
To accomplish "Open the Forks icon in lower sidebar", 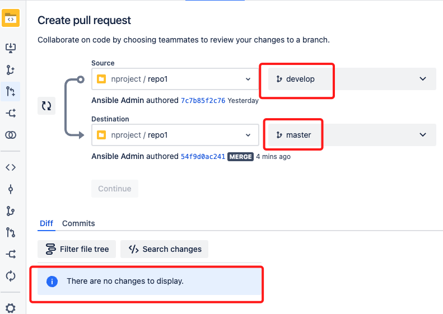I will [11, 255].
